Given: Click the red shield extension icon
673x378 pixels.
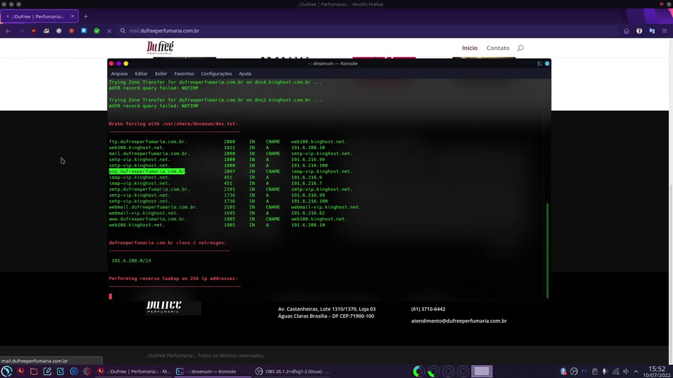Looking at the screenshot, I should 72,31.
